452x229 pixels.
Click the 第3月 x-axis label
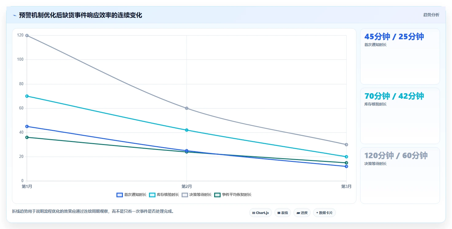point(346,186)
